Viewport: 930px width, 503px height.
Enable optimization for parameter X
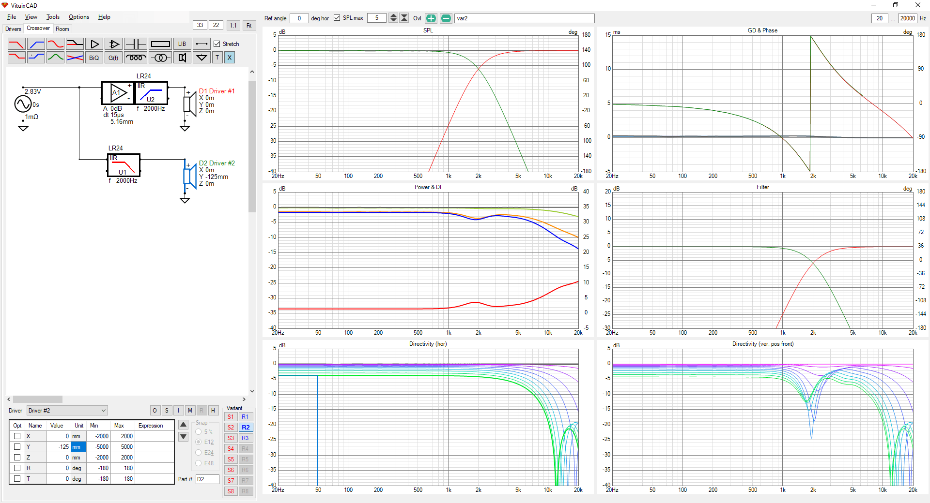coord(17,436)
